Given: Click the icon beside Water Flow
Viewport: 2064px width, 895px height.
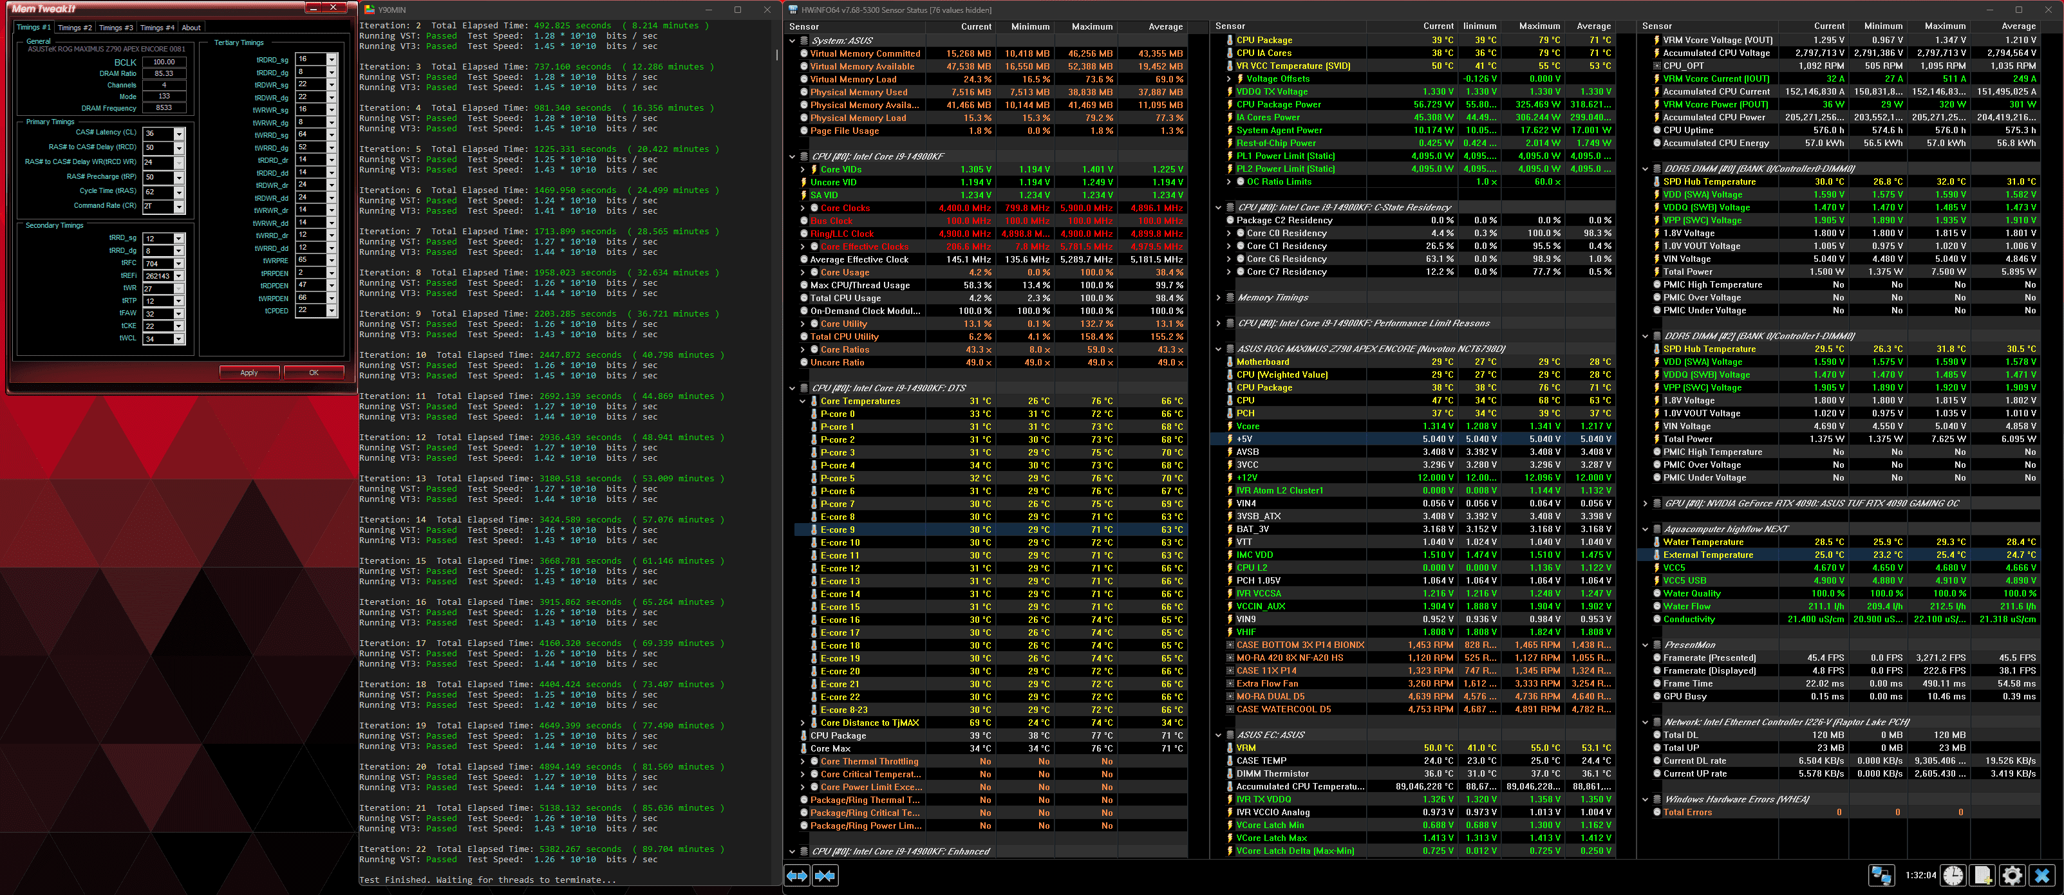Looking at the screenshot, I should (x=1656, y=606).
